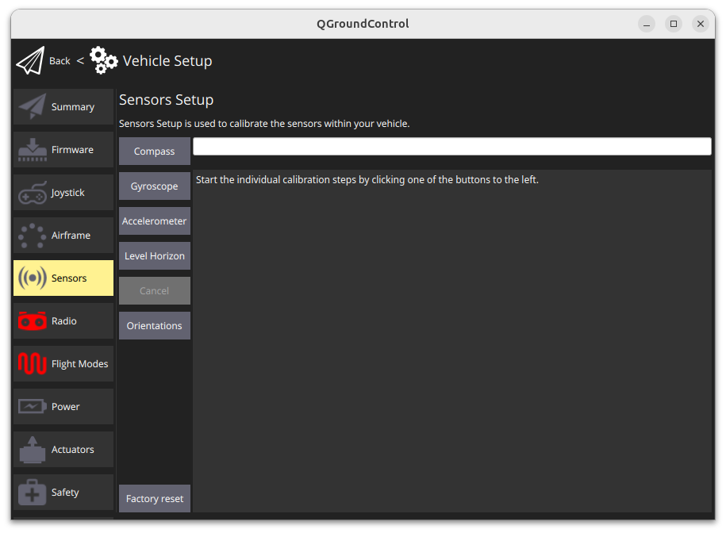Open the Firmware setup page
This screenshot has width=726, height=533.
pos(63,150)
